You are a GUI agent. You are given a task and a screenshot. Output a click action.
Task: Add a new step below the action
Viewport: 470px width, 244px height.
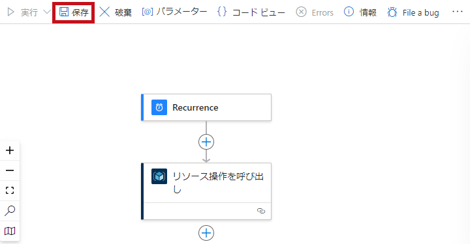[206, 233]
